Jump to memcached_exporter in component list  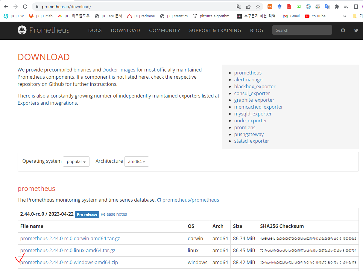[259, 107]
